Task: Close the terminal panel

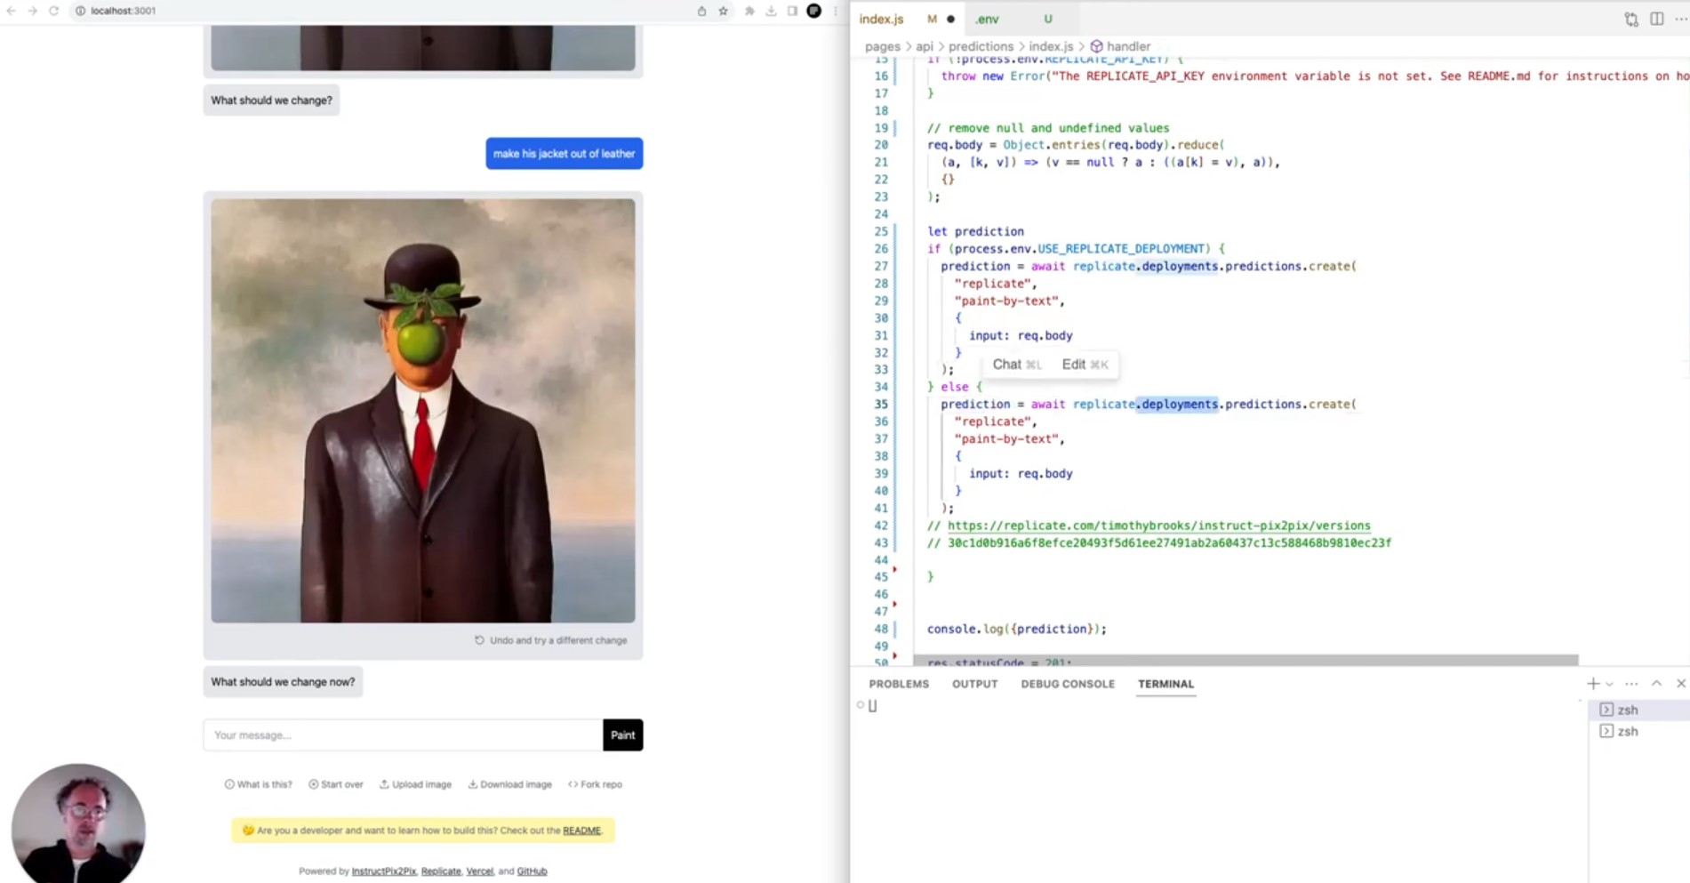Action: pos(1681,683)
